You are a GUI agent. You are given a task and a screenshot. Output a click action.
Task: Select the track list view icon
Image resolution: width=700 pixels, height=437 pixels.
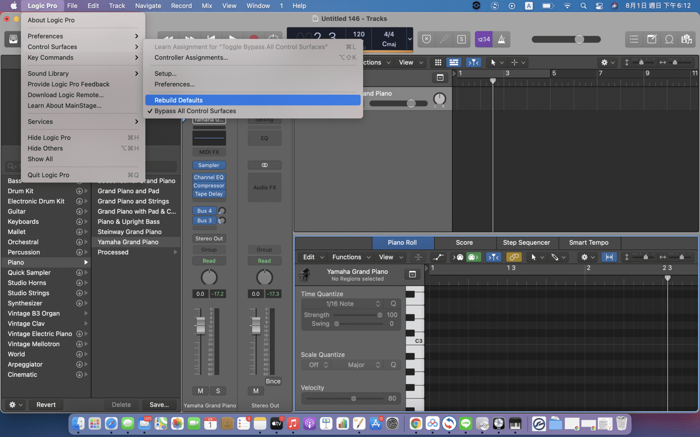[454, 62]
